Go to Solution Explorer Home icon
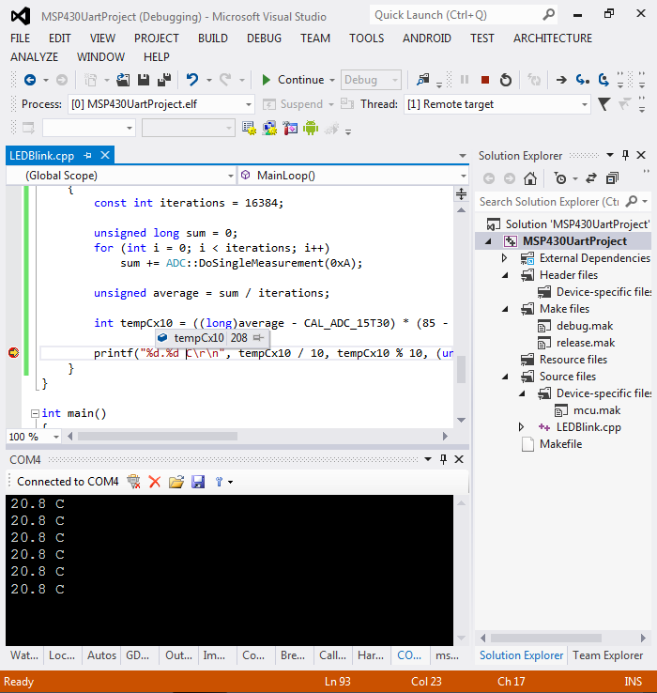The width and height of the screenshot is (657, 693). [529, 178]
